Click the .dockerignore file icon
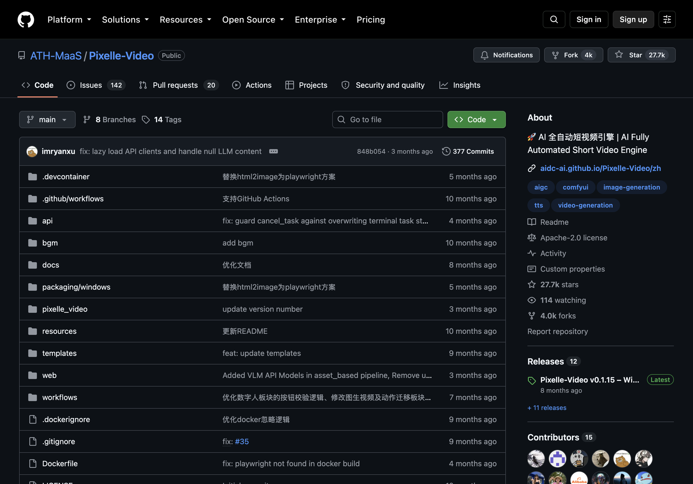This screenshot has height=484, width=693. click(32, 419)
